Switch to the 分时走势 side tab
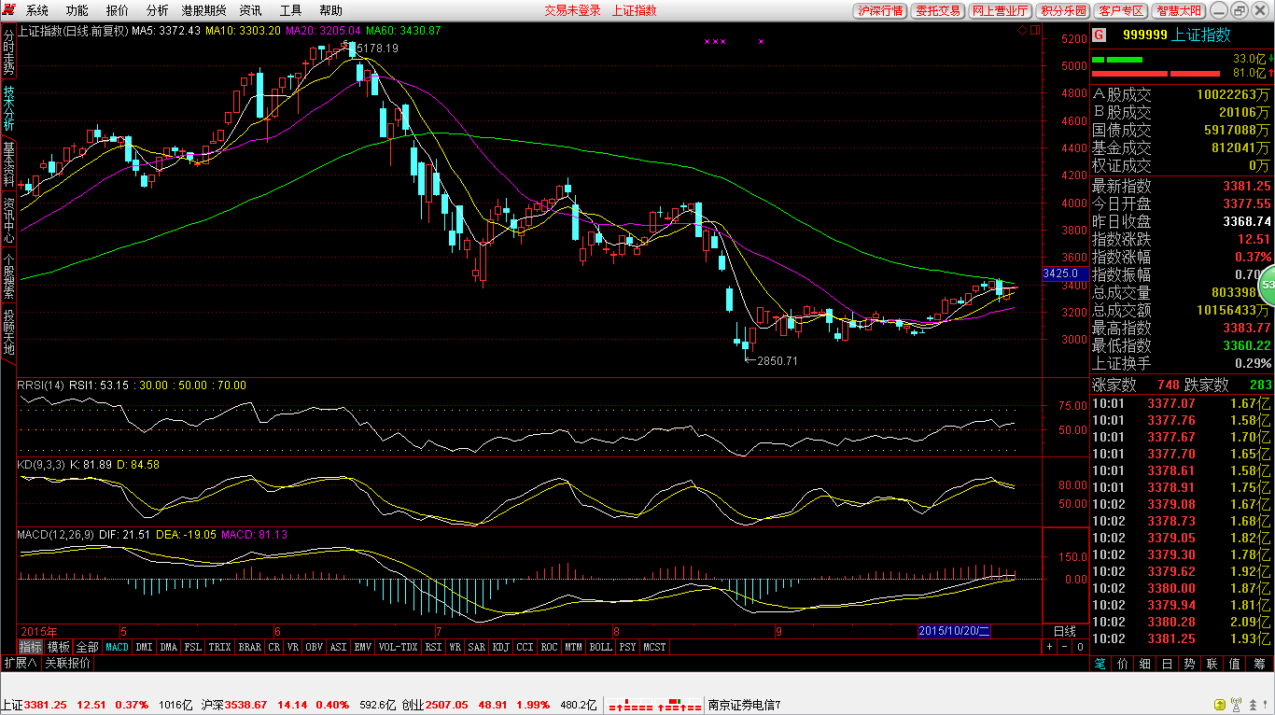The height and width of the screenshot is (715, 1275). (x=8, y=53)
